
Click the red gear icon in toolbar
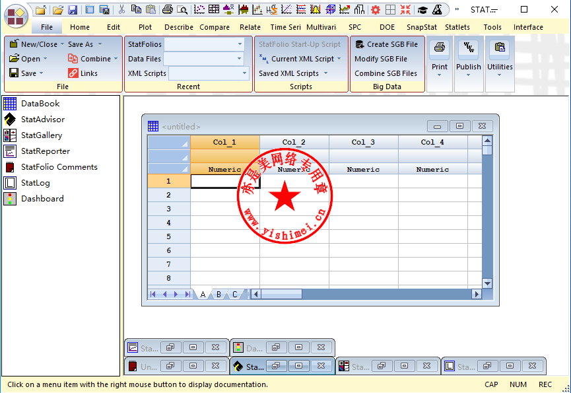pyautogui.click(x=376, y=9)
